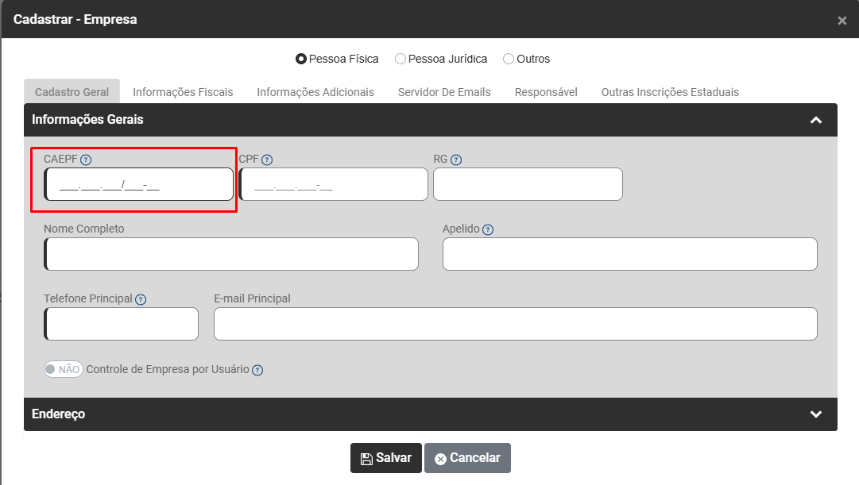Open the Apelido help tooltip icon
The width and height of the screenshot is (859, 485).
(x=488, y=230)
